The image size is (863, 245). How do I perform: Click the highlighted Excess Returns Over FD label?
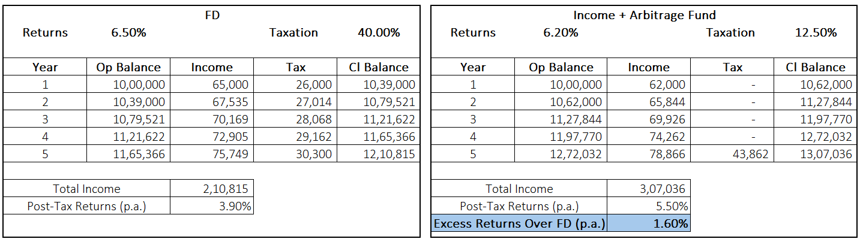(x=519, y=225)
